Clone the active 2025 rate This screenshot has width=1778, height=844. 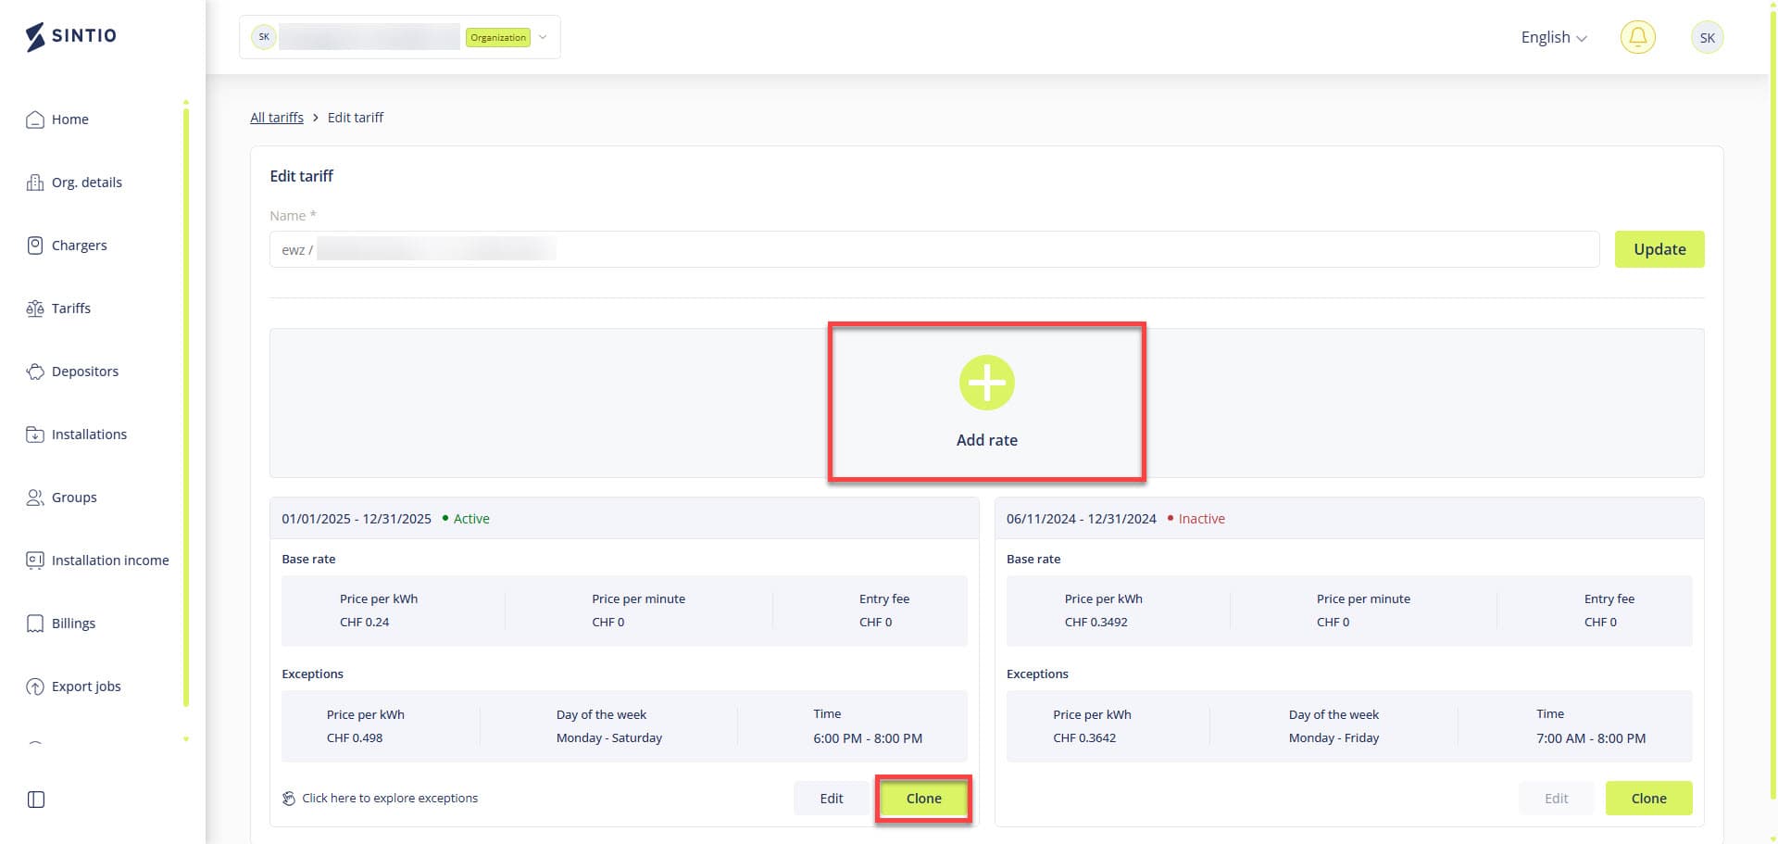click(x=923, y=798)
